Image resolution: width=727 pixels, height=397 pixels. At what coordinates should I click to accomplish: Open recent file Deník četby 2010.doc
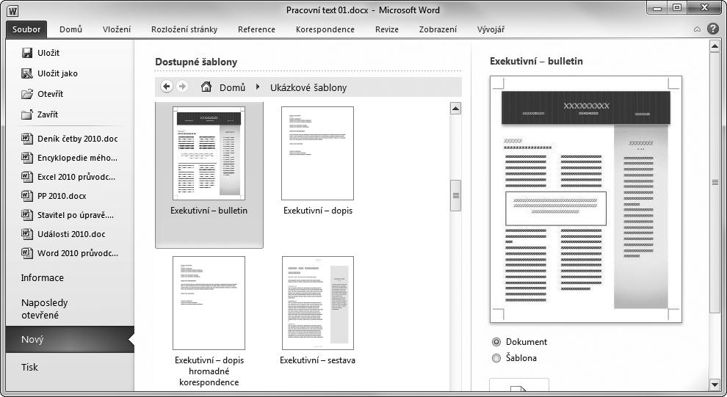coord(77,139)
